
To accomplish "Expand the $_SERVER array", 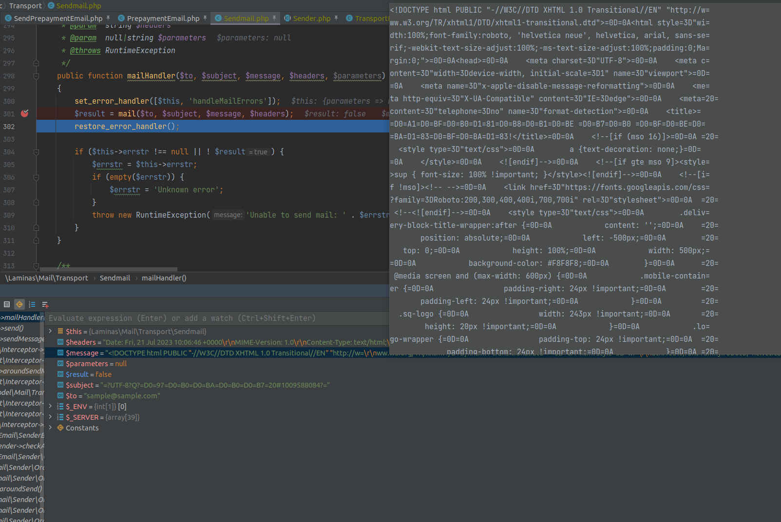I will point(49,417).
